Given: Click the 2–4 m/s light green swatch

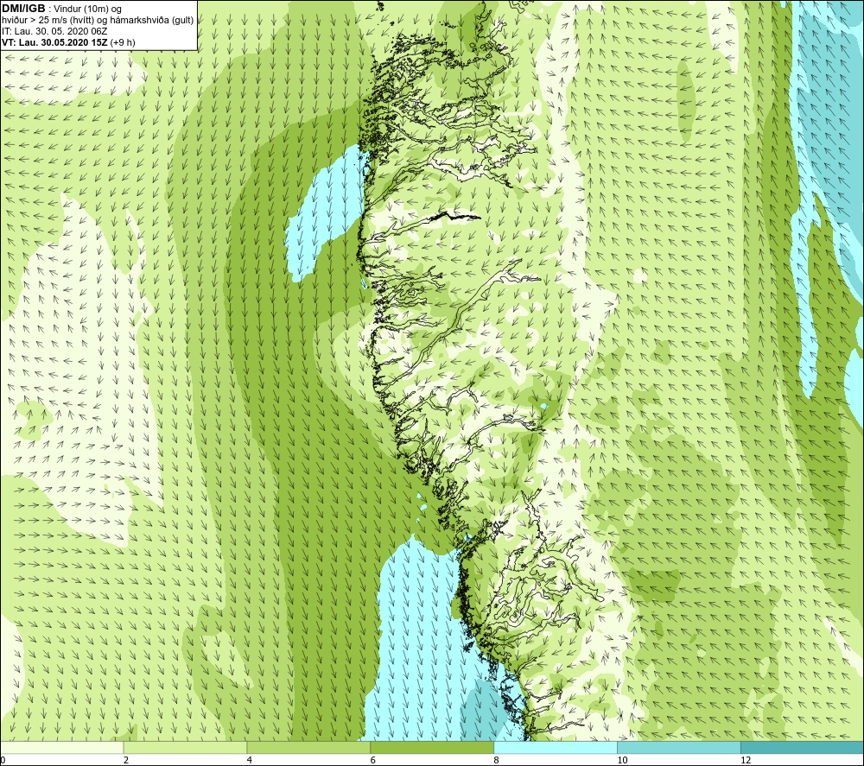Looking at the screenshot, I should pos(185,747).
